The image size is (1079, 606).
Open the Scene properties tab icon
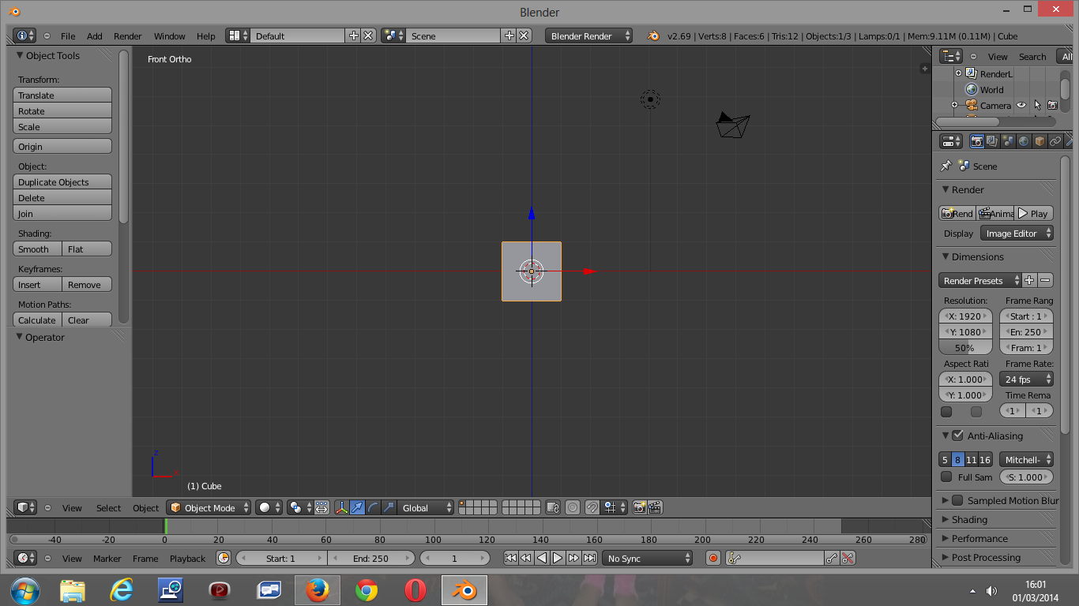tap(1008, 141)
